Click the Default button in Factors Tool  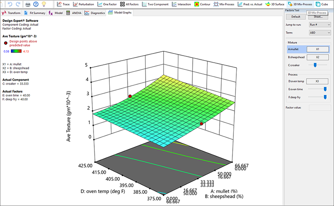[x=296, y=17]
